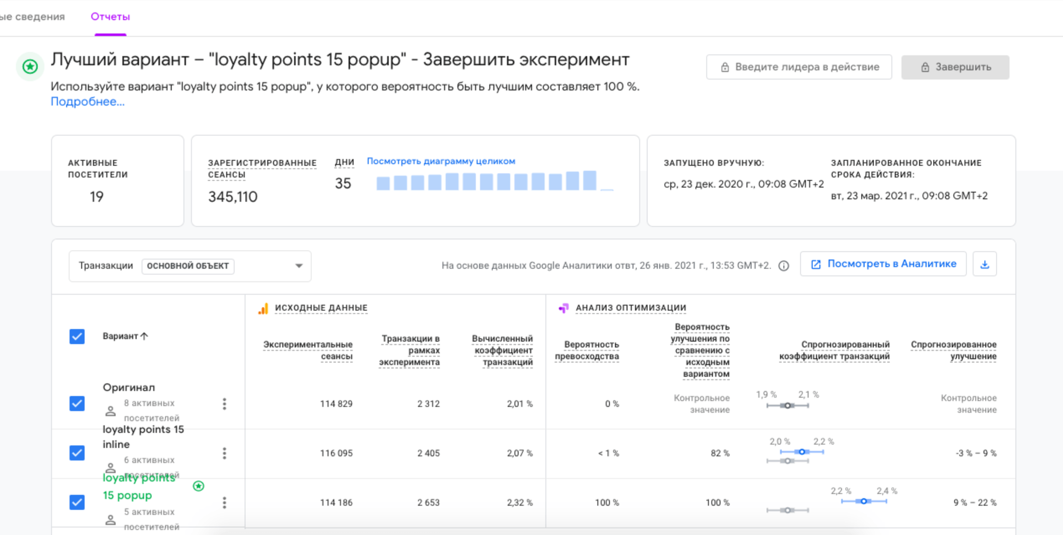
Task: Click the ДНИ label above 35
Action: pos(344,162)
